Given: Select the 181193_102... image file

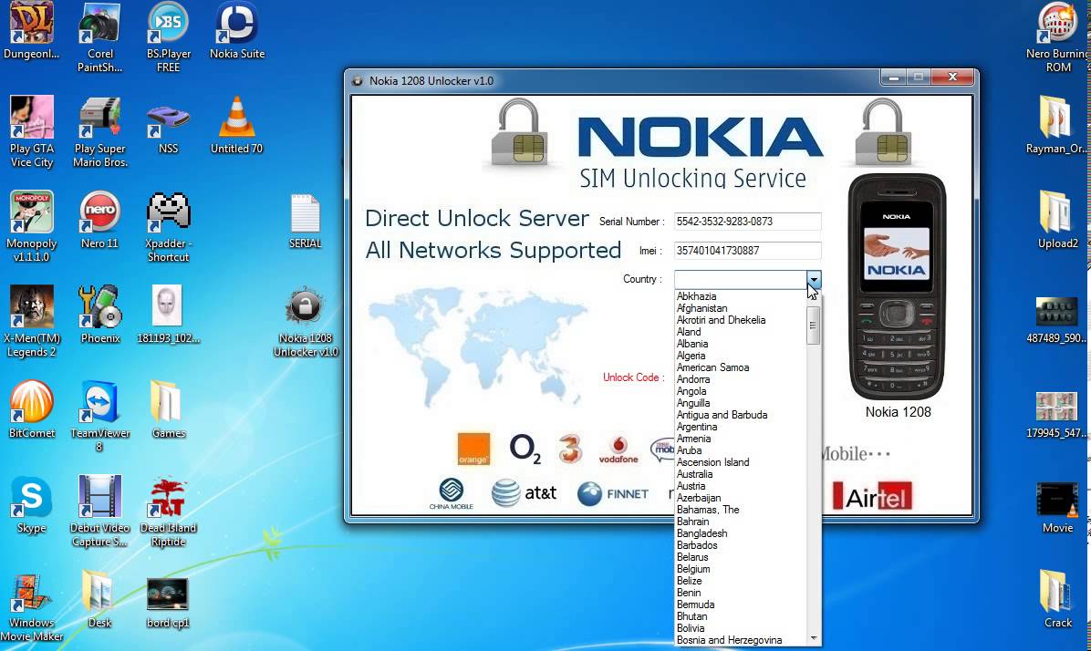Looking at the screenshot, I should pos(168,315).
